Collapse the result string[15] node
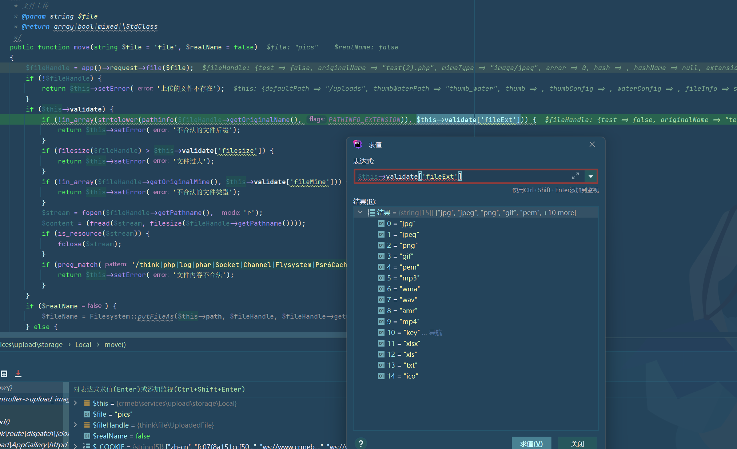Viewport: 737px width, 449px height. coord(360,212)
